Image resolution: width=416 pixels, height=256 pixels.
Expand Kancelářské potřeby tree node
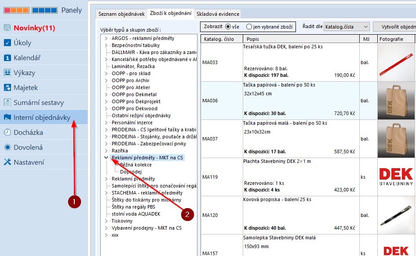point(106,59)
